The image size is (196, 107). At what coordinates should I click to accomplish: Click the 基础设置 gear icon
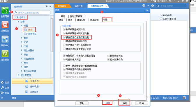pos(27,86)
